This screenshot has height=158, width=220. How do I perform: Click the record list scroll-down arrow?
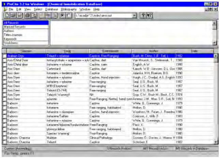215,142
